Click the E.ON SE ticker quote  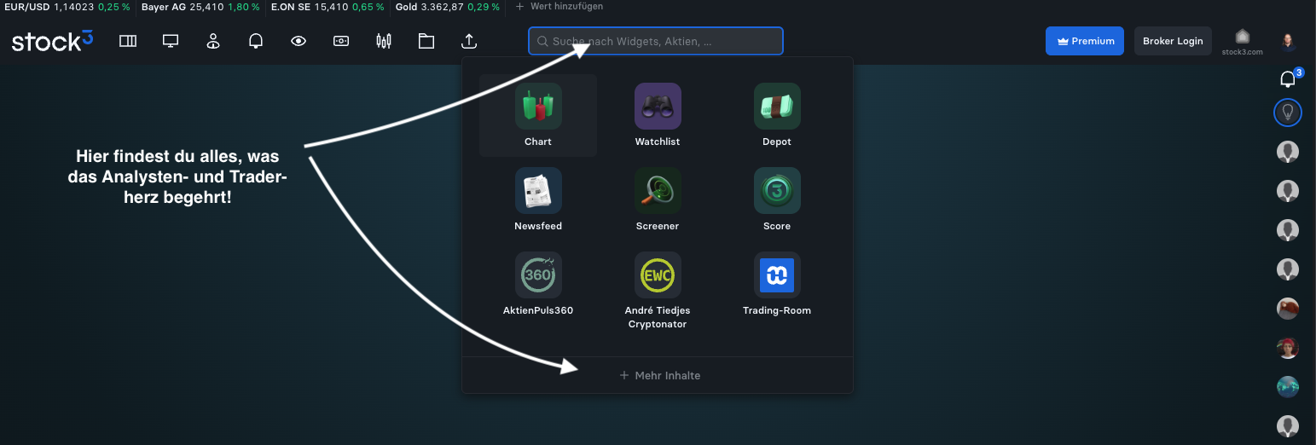pyautogui.click(x=327, y=7)
